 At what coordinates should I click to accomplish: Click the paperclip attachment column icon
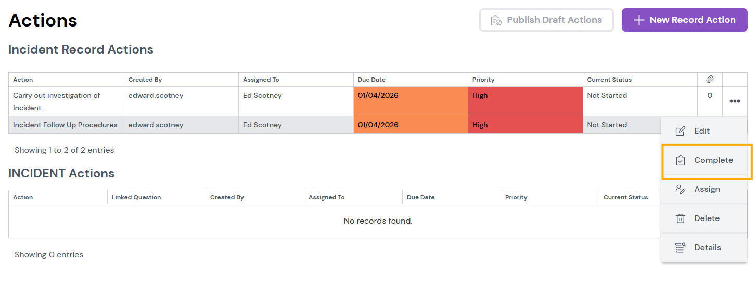click(710, 80)
